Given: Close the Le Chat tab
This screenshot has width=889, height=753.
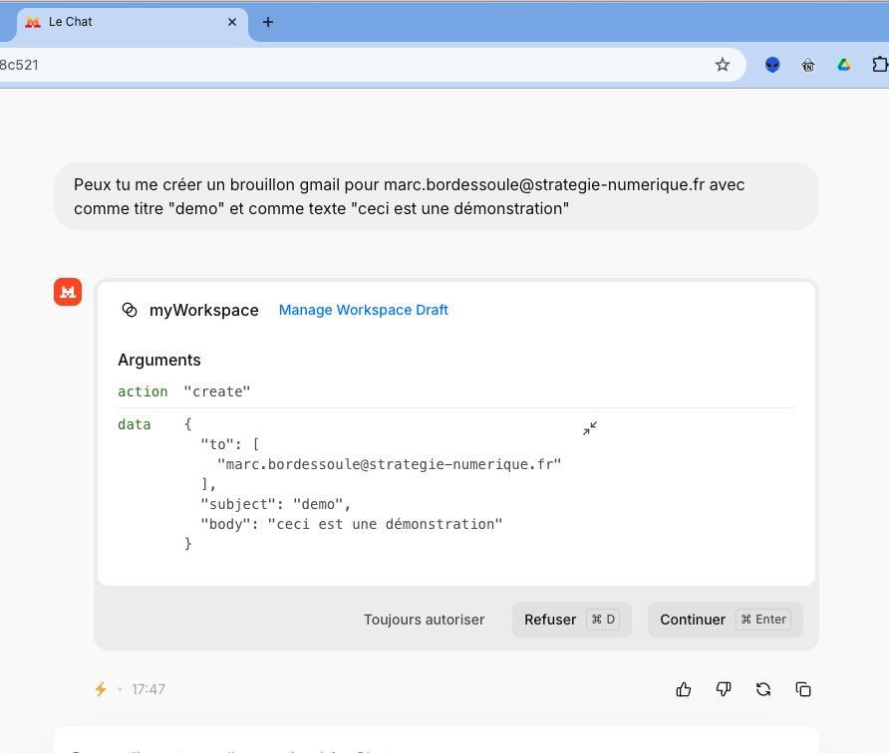Looking at the screenshot, I should pyautogui.click(x=232, y=22).
